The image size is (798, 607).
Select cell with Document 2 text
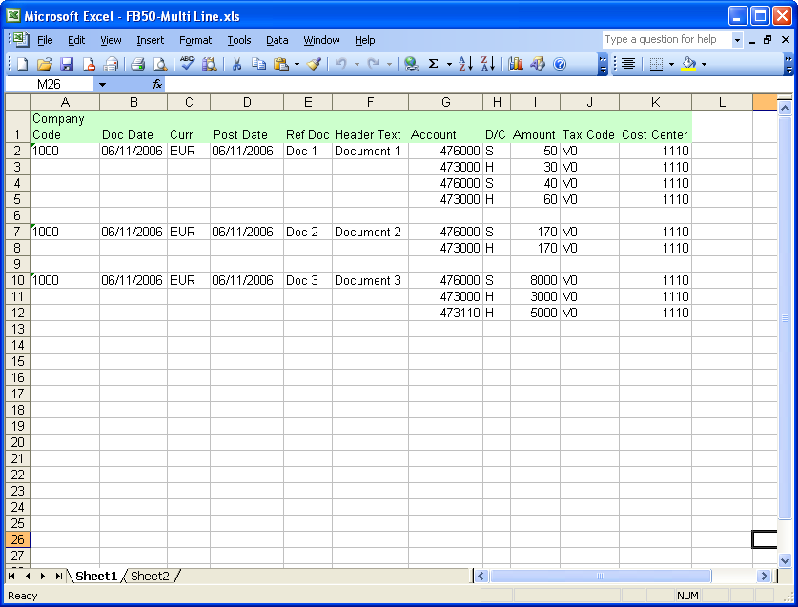click(370, 232)
